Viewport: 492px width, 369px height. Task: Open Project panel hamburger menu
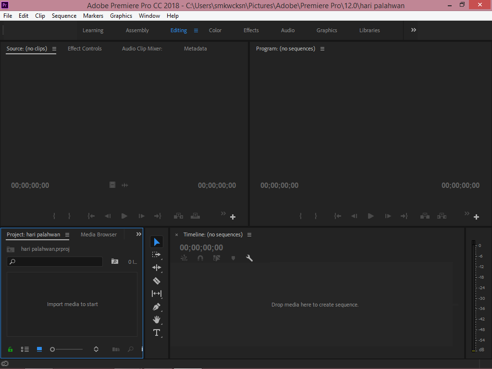(x=67, y=234)
